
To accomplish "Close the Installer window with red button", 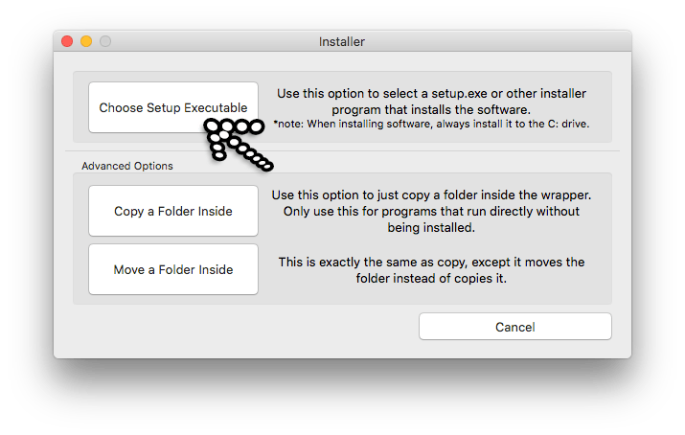I will pyautogui.click(x=67, y=41).
